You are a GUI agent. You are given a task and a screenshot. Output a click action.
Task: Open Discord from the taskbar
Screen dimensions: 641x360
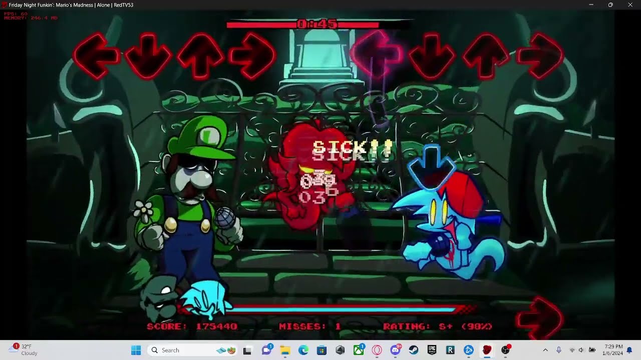coord(396,350)
